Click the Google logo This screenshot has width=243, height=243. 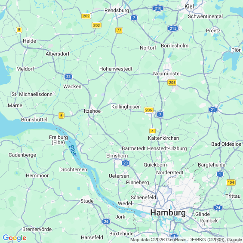[x=15, y=238]
